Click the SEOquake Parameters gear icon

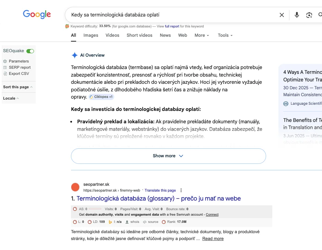click(5, 61)
